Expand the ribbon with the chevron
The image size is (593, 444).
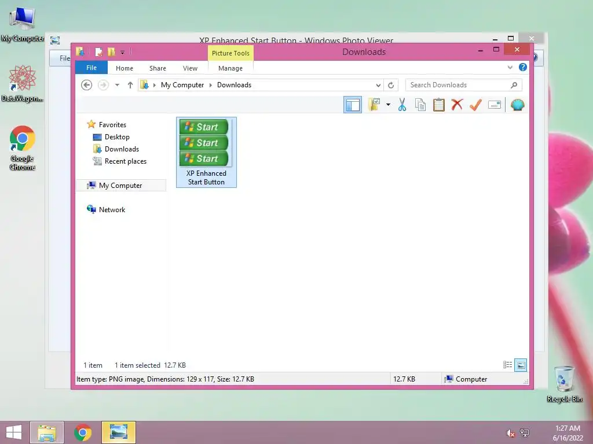(x=510, y=67)
